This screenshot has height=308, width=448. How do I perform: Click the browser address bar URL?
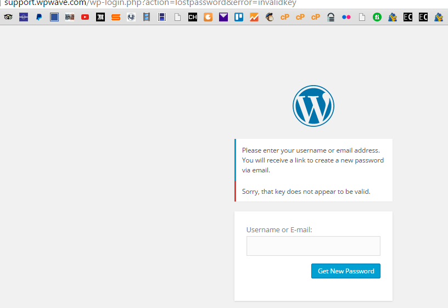[150, 3]
